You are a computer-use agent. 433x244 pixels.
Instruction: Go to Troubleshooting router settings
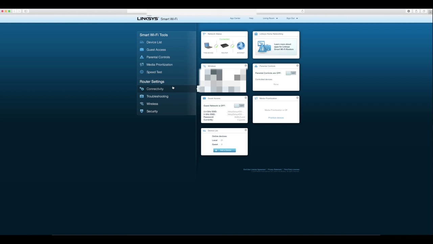tap(166, 96)
